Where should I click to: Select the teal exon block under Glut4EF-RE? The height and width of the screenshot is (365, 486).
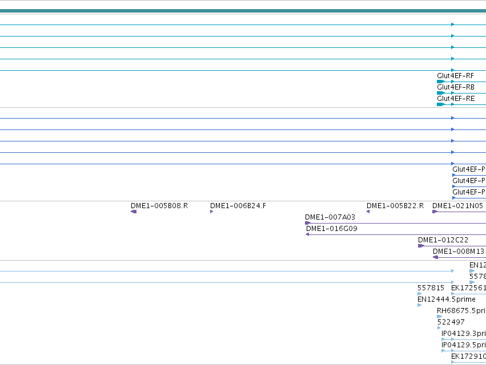pos(441,104)
